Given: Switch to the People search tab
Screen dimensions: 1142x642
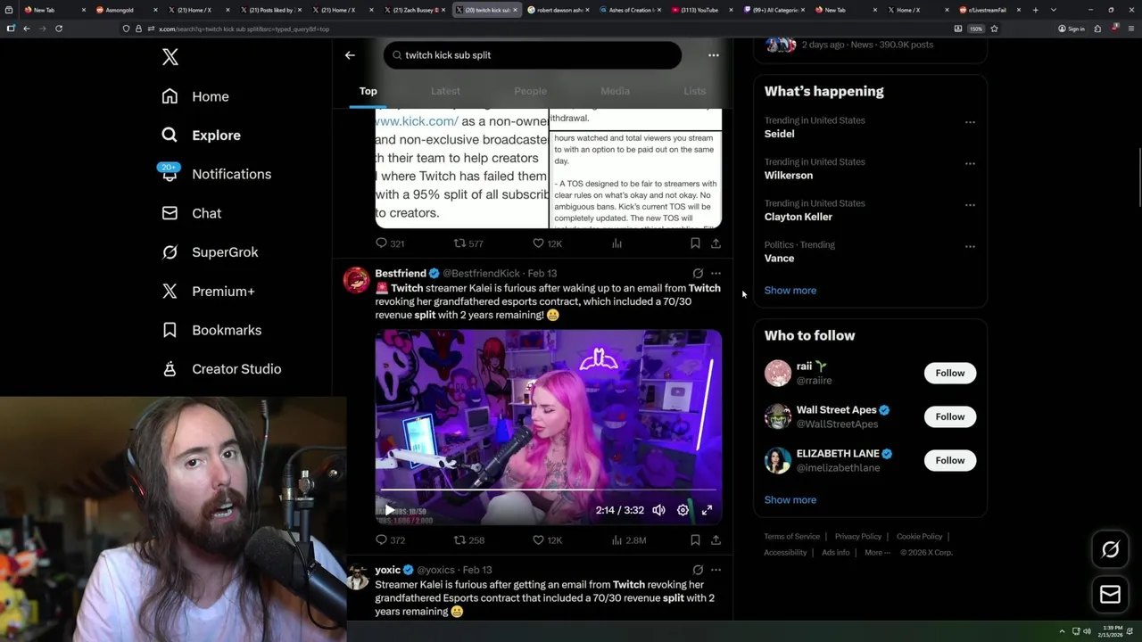Looking at the screenshot, I should [x=530, y=91].
